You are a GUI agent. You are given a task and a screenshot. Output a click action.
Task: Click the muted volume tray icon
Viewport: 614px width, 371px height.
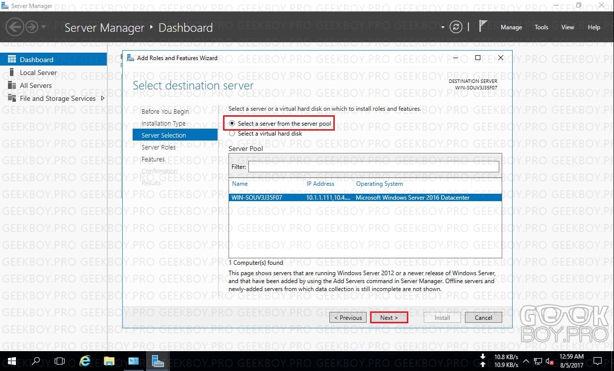549,361
